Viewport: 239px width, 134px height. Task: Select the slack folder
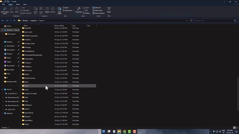[26, 98]
